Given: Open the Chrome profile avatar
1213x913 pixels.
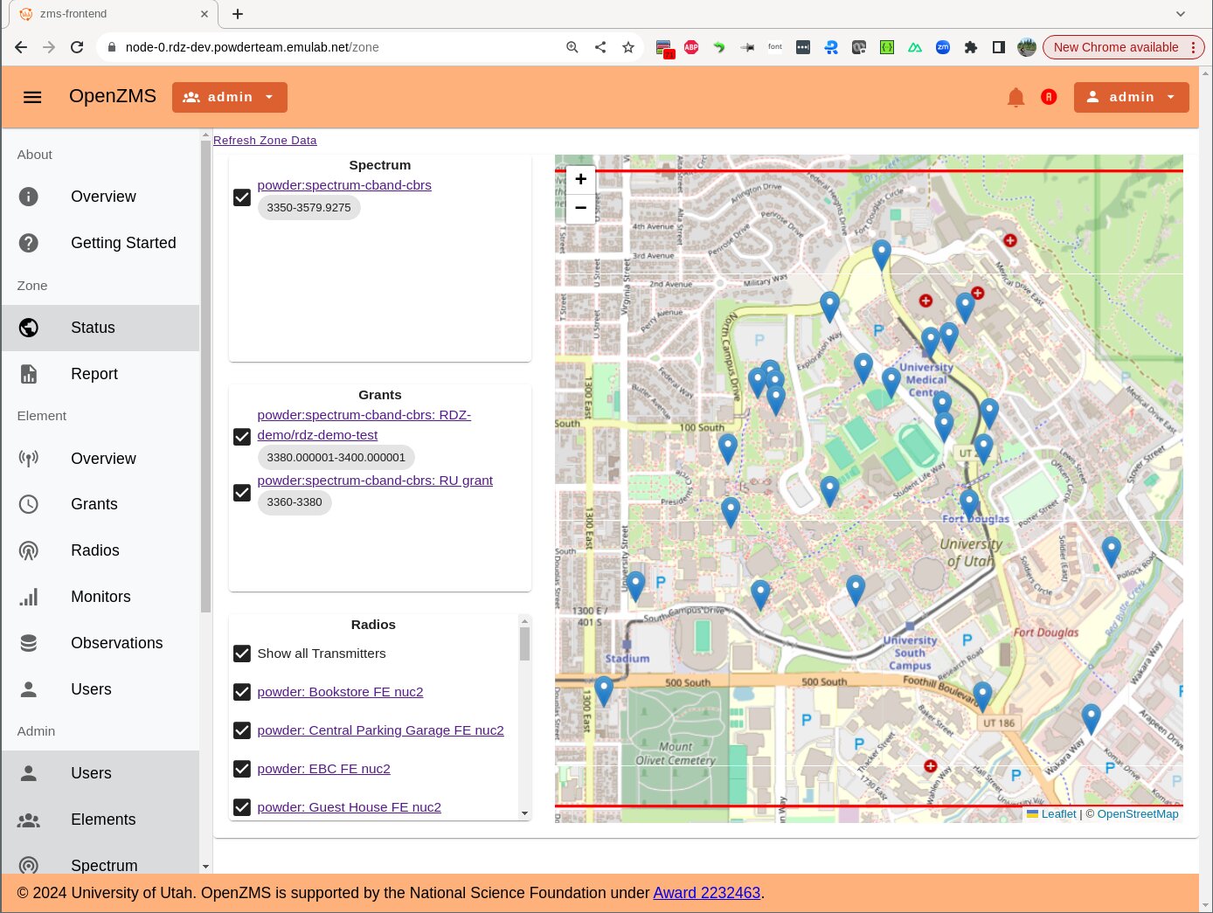Looking at the screenshot, I should coord(1027,47).
